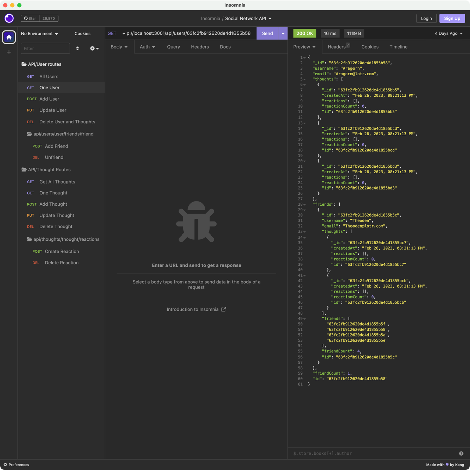Screen dimensions: 470x470
Task: Click the plus icon to create new project
Action: 9,52
